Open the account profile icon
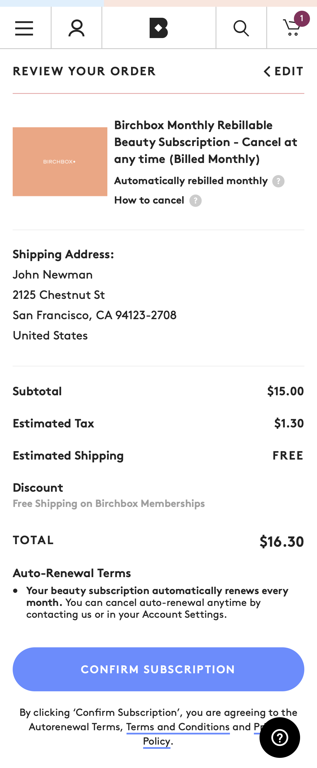This screenshot has height=768, width=317. (77, 28)
